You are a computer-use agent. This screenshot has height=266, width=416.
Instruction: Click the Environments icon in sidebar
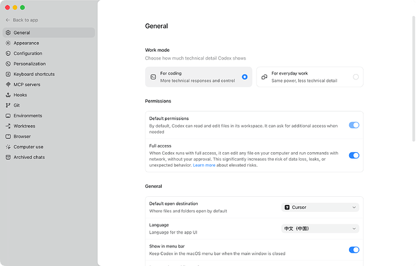pyautogui.click(x=8, y=116)
